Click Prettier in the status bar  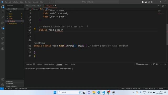point(160,89)
